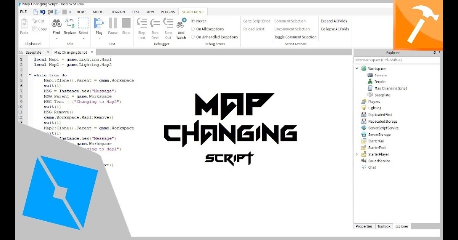Select the On Unhandled Exceptions option
Screen dimensions: 458x240
pos(193,37)
